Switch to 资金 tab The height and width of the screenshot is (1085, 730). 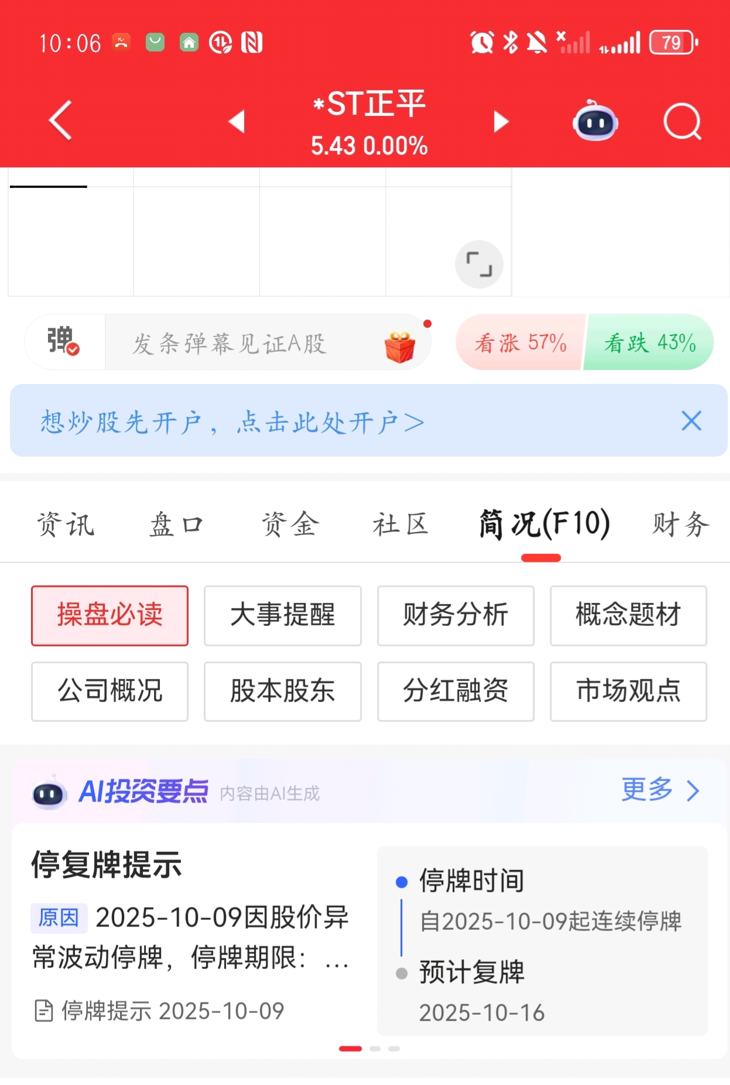click(290, 523)
